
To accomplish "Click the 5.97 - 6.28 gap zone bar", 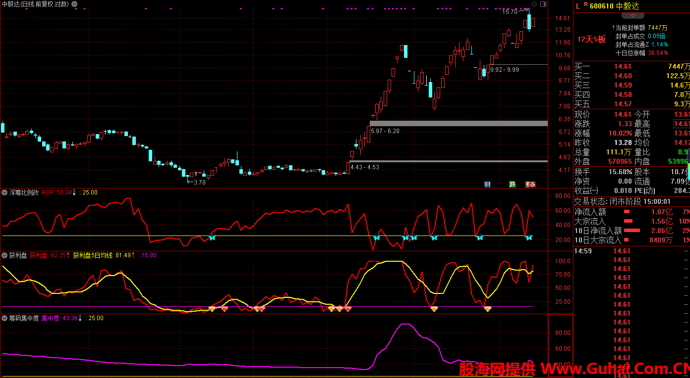I will 459,123.
